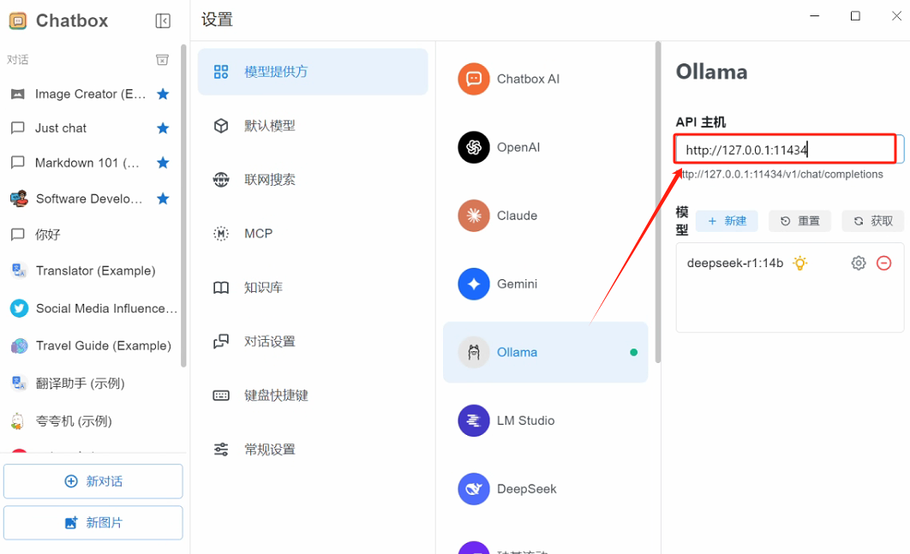910x554 pixels.
Task: Click the 夸夸机 avatar icon
Action: coord(18,421)
